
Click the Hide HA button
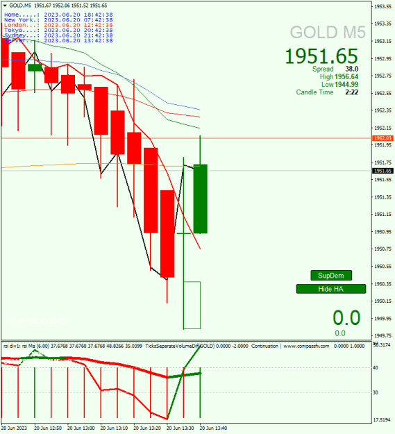[x=331, y=289]
